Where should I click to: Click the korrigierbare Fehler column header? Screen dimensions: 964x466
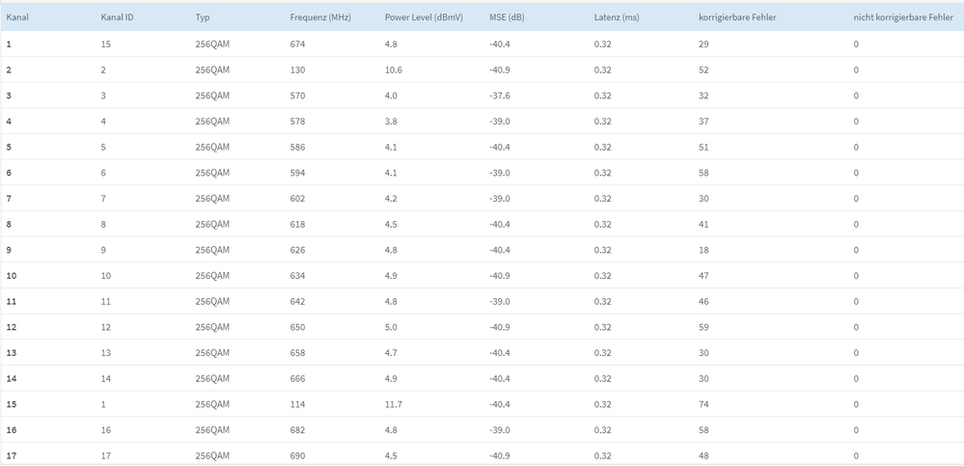(737, 18)
